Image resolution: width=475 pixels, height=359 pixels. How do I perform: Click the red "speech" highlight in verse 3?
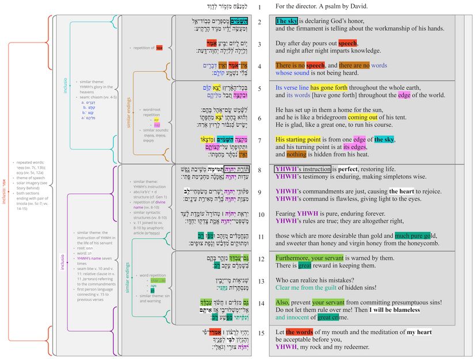[x=347, y=43]
